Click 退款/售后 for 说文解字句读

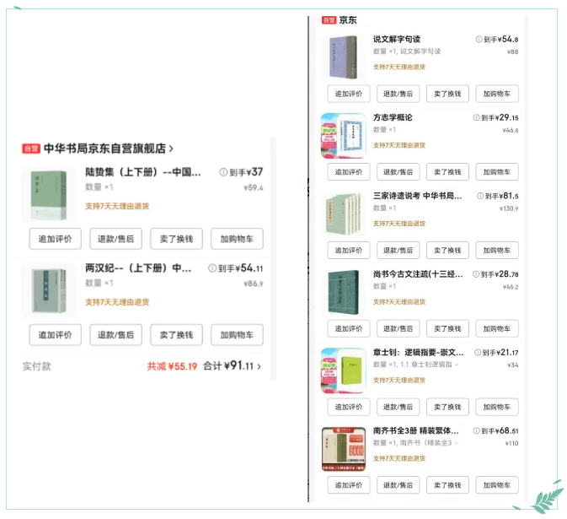coord(399,94)
